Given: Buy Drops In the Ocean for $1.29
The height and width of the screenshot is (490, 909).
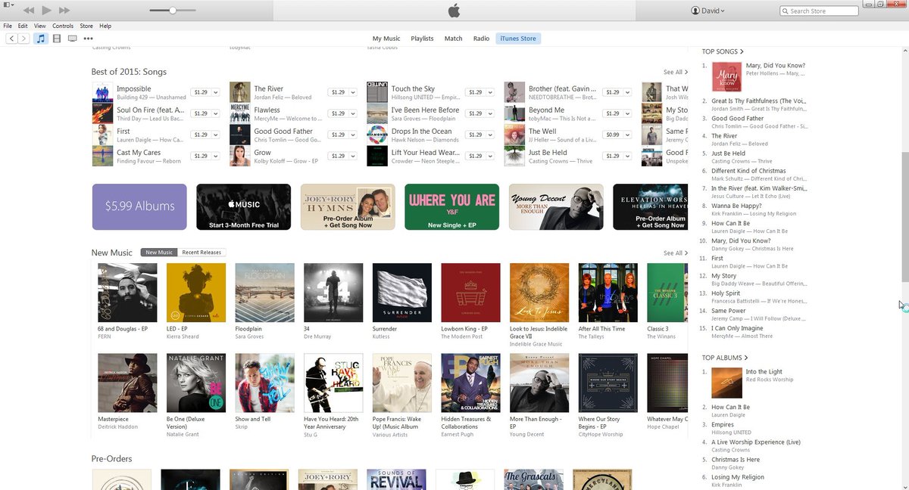Looking at the screenshot, I should [x=474, y=135].
